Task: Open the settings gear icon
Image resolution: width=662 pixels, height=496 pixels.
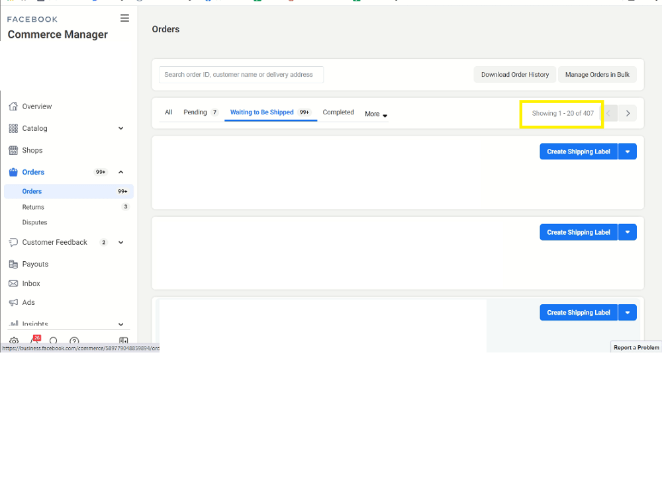Action: pyautogui.click(x=14, y=341)
